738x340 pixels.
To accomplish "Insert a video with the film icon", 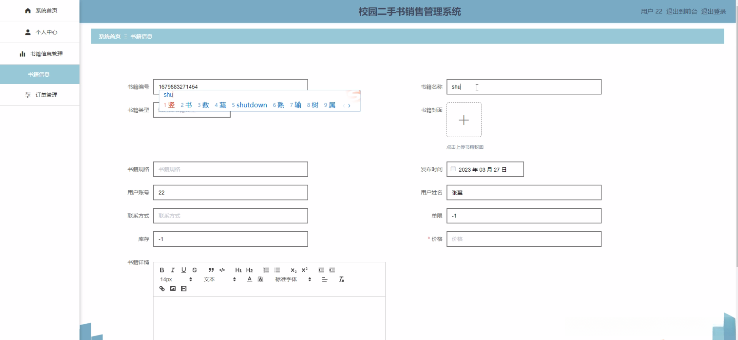I will [184, 289].
